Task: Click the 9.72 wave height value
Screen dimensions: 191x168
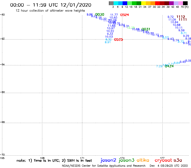Action: [x=171, y=17]
